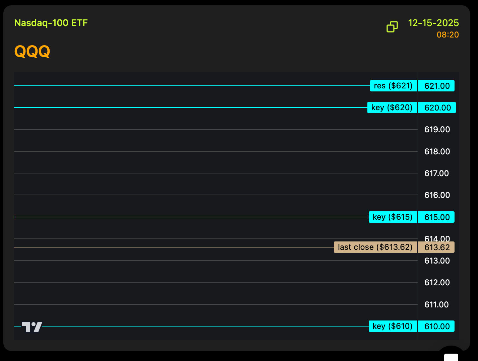The image size is (478, 361).
Task: Click the key ($610) level label
Action: (x=393, y=326)
